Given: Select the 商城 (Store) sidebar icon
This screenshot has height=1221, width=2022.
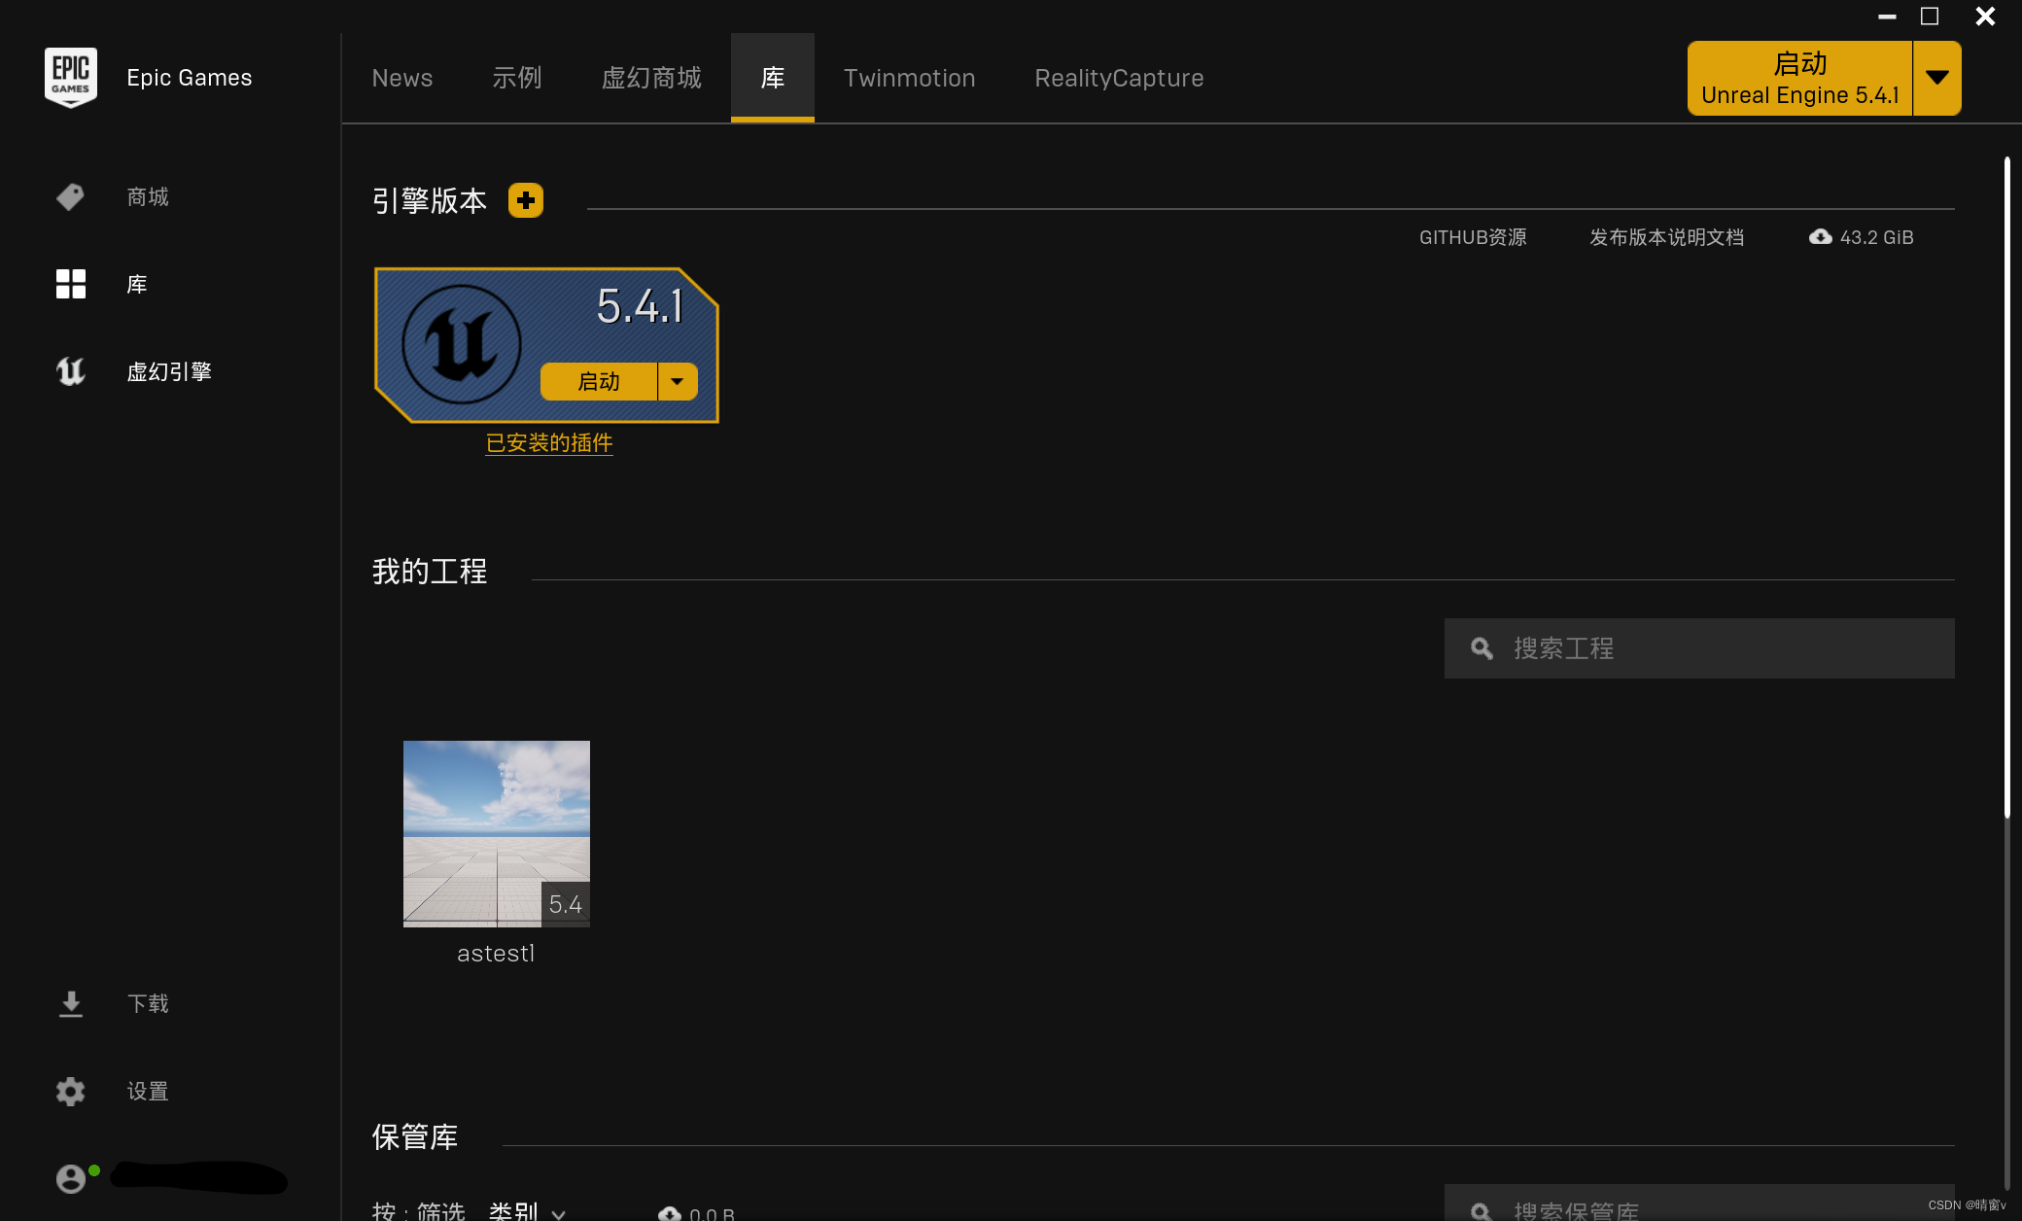Looking at the screenshot, I should (x=70, y=196).
